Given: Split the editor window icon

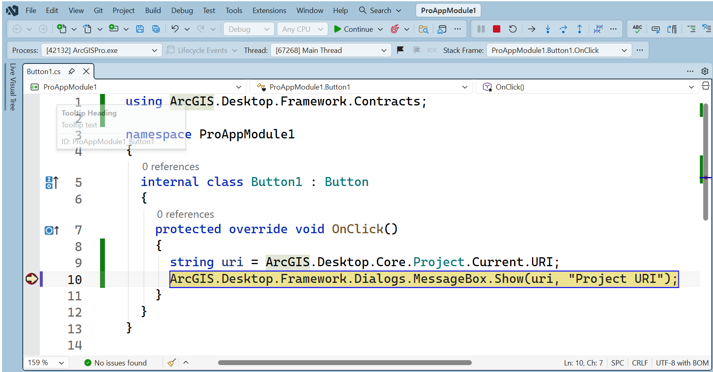Looking at the screenshot, I should click(x=706, y=86).
